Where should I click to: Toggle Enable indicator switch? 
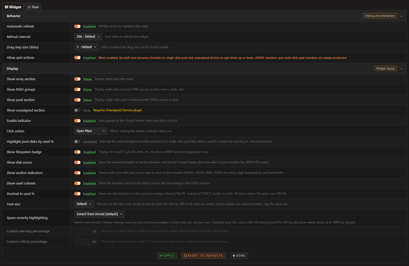[77, 121]
